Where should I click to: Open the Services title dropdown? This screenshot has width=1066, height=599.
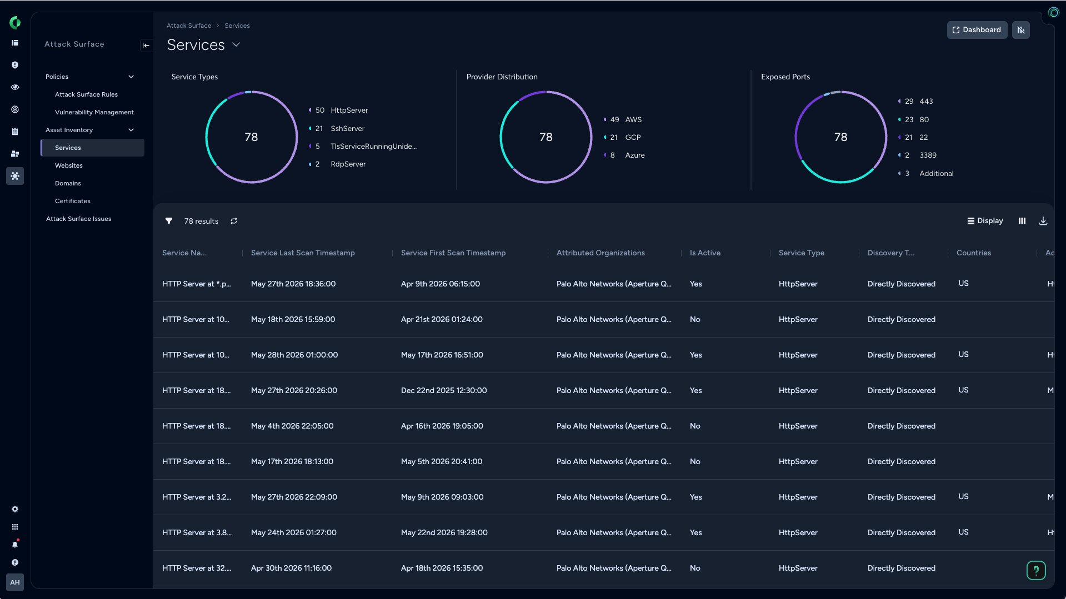(236, 45)
